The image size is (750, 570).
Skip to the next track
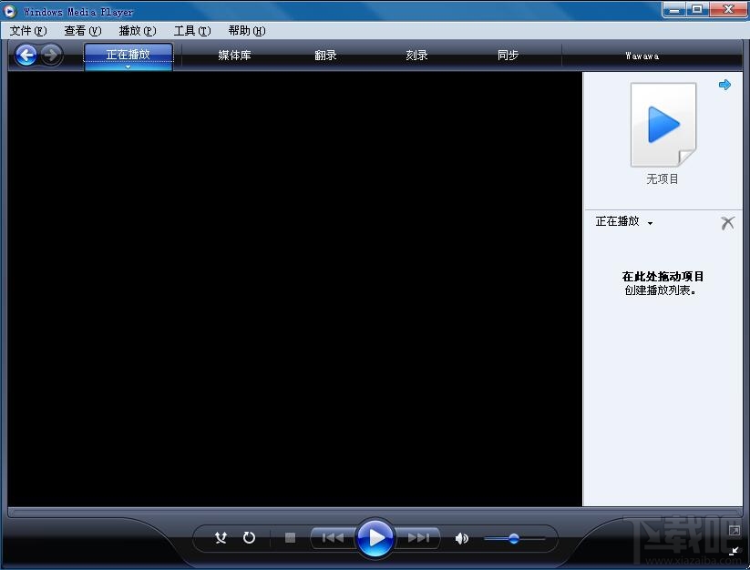coord(419,537)
